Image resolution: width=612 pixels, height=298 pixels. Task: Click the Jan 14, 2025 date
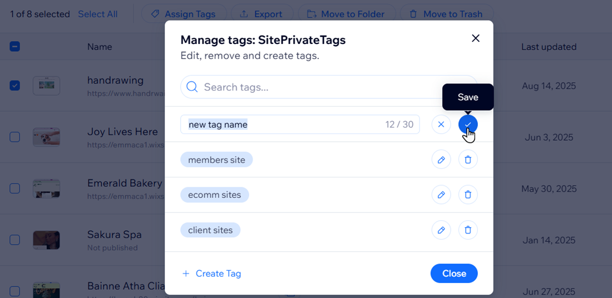point(550,240)
